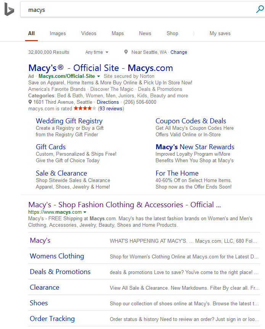Image resolution: width=265 pixels, height=329 pixels.
Task: Click the magnifying glass search icon
Action: pos(260,10)
